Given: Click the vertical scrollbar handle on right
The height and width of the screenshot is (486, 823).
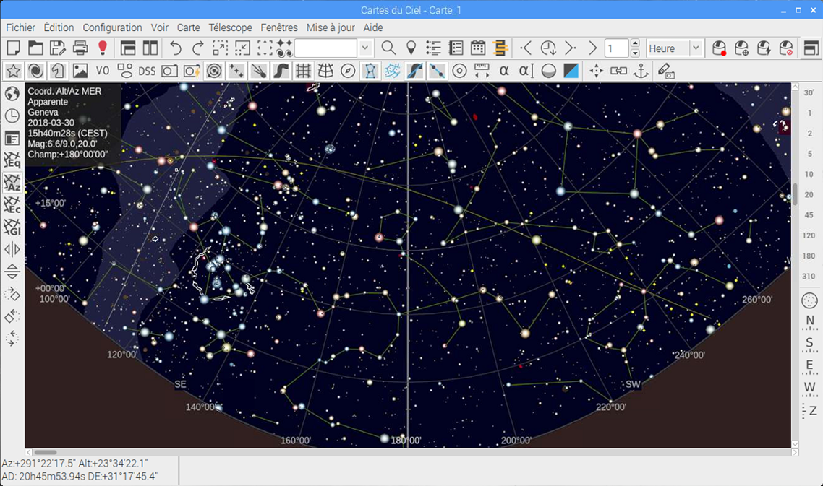Looking at the screenshot, I should pyautogui.click(x=796, y=194).
